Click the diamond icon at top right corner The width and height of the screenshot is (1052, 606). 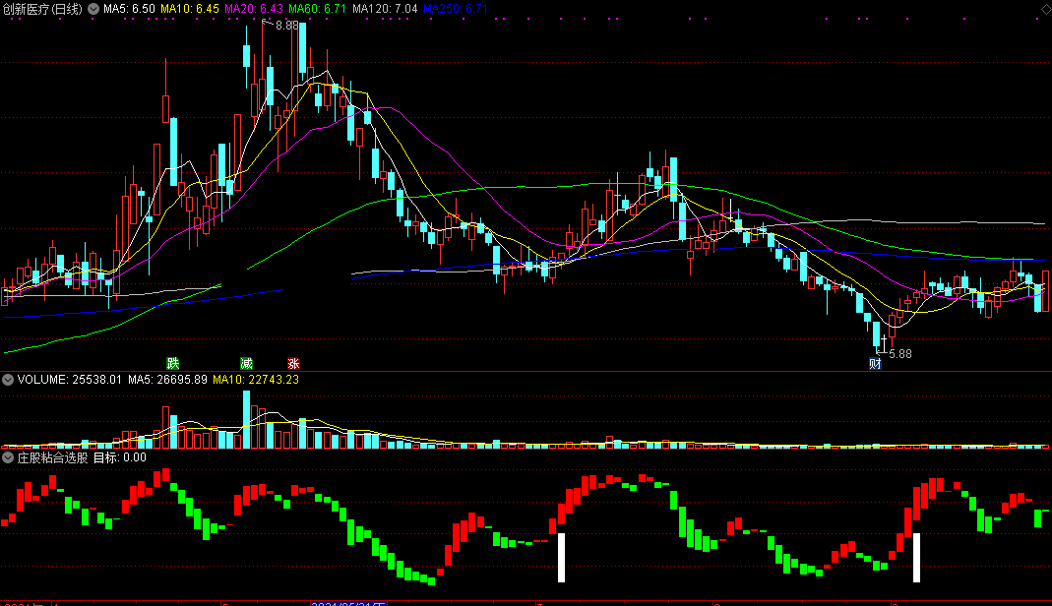tap(1045, 9)
